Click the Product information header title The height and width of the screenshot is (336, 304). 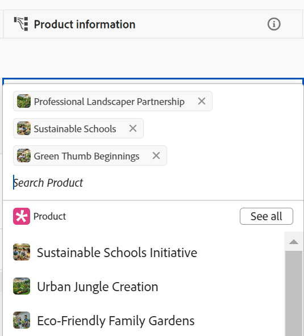point(85,24)
